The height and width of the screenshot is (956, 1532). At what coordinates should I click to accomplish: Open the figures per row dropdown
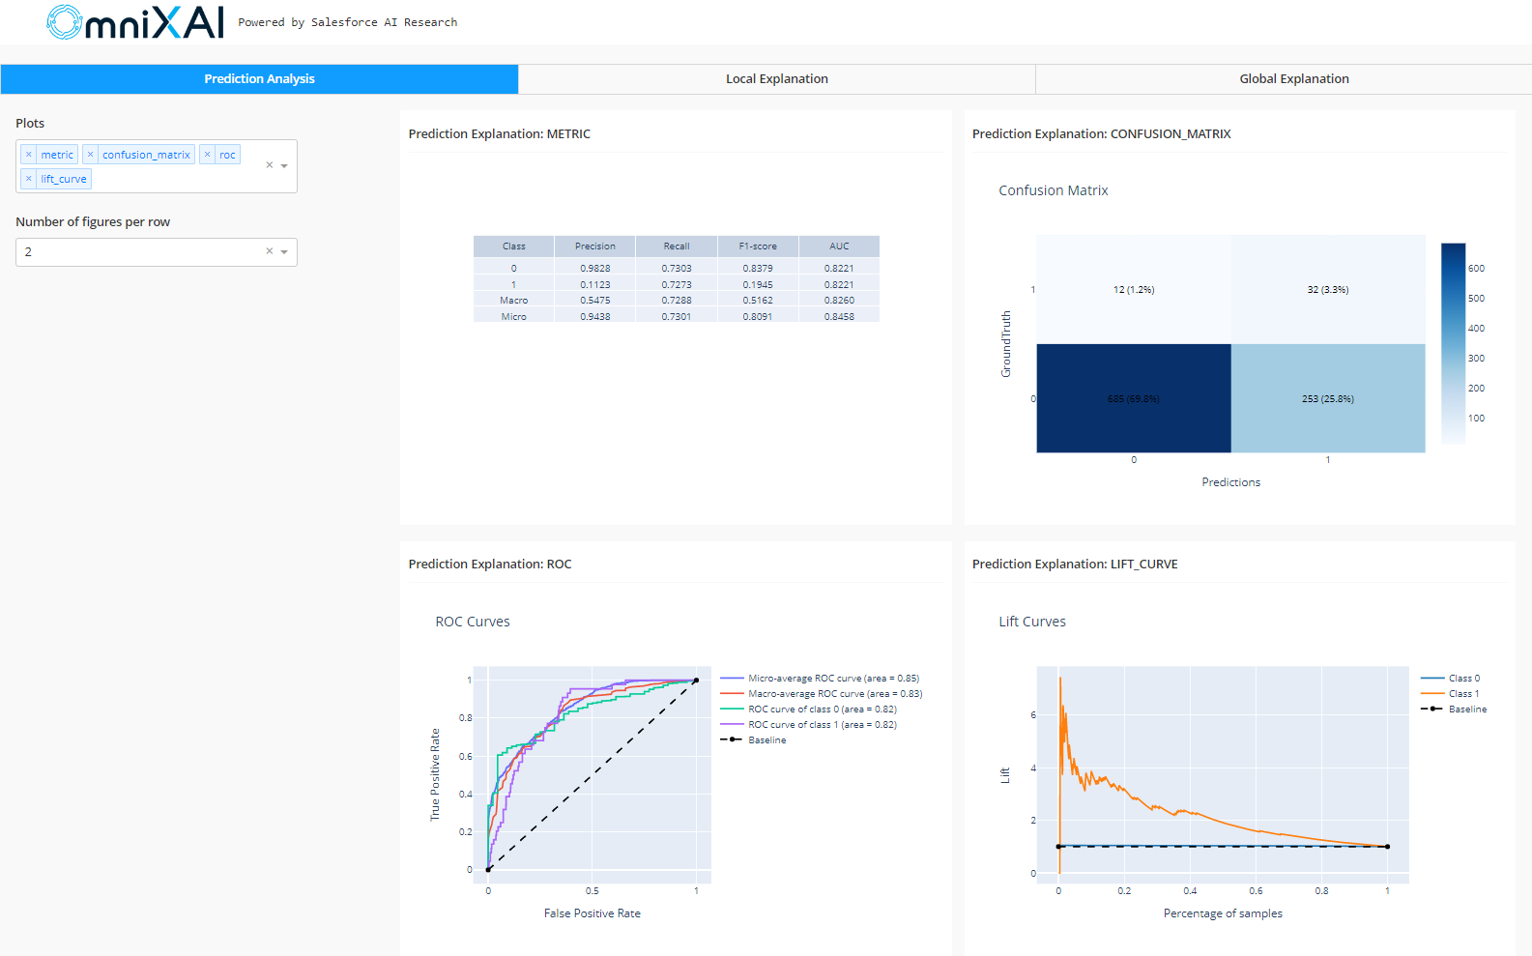pyautogui.click(x=284, y=252)
